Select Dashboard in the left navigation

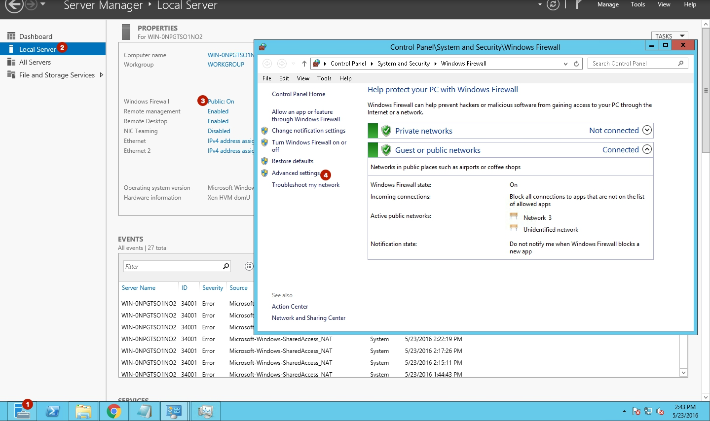click(x=36, y=36)
